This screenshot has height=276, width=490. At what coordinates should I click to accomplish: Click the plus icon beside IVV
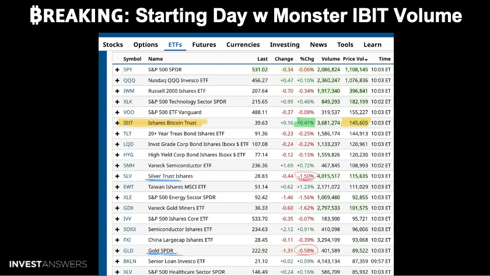pyautogui.click(x=117, y=218)
